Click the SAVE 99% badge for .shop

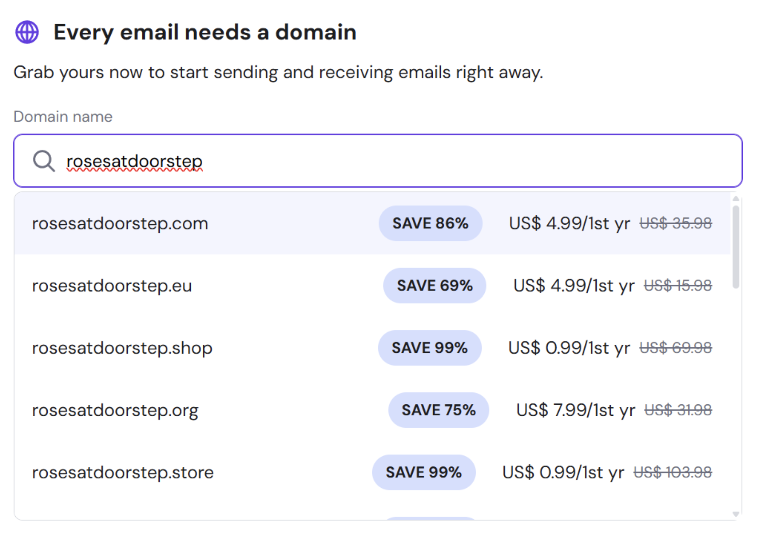(x=430, y=348)
